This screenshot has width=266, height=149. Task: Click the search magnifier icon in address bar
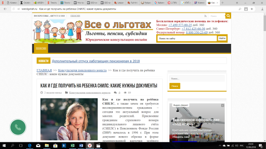[240, 9]
